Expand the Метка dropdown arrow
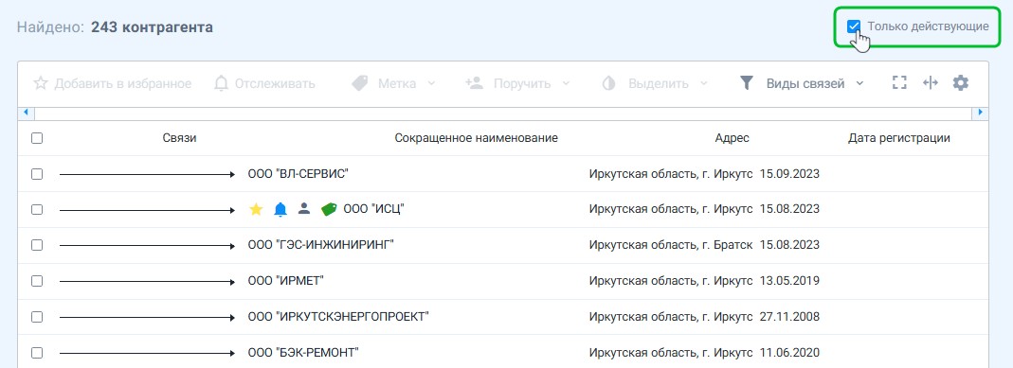The image size is (1013, 368). 431,84
